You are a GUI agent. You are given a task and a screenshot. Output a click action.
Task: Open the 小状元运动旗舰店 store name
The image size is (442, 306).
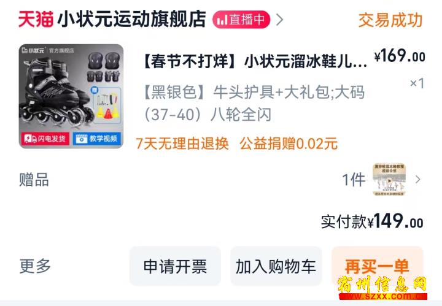click(131, 19)
